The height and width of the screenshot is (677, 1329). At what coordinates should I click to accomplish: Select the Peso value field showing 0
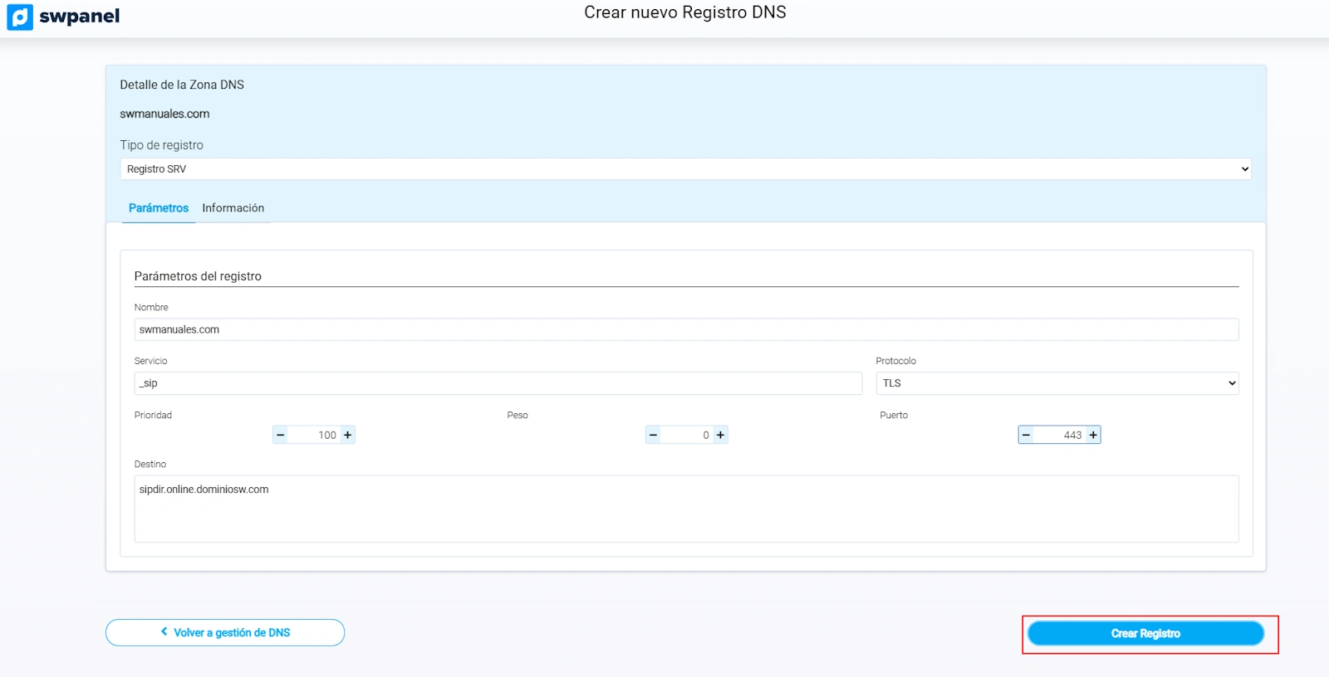688,435
